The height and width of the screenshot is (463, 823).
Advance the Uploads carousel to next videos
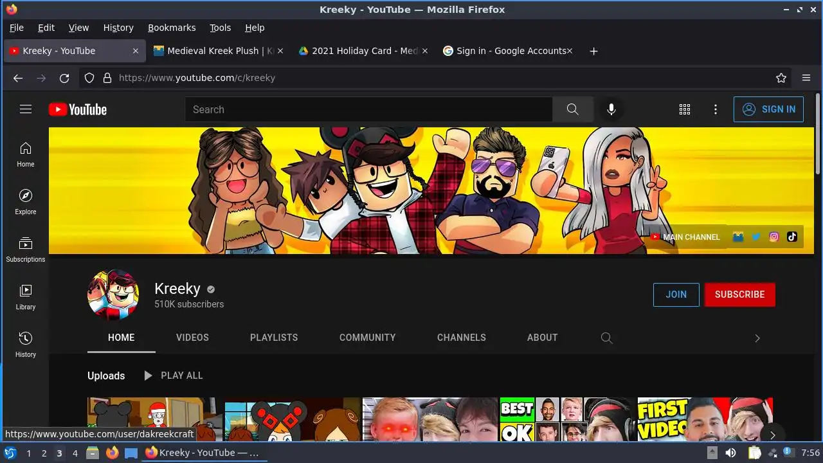tap(772, 435)
